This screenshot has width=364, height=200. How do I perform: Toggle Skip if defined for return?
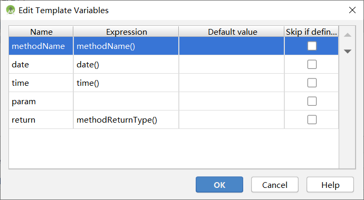(x=312, y=119)
